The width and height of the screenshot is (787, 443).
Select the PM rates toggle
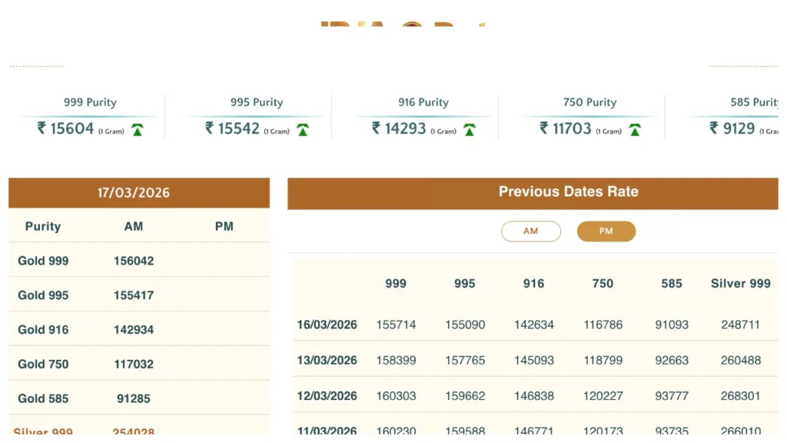pyautogui.click(x=606, y=231)
